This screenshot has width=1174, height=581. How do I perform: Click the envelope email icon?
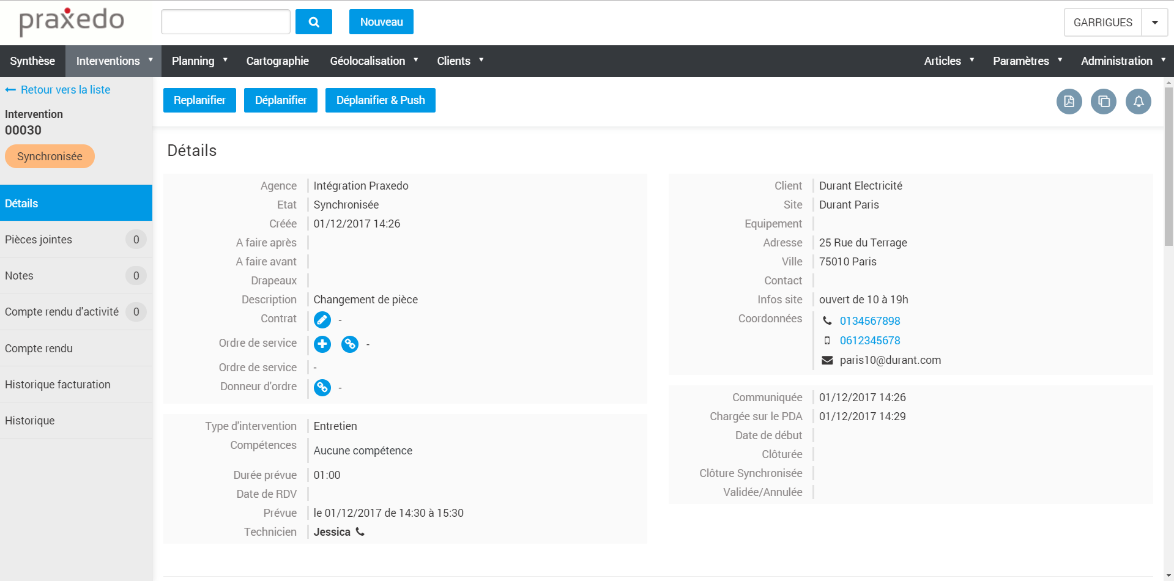(827, 360)
